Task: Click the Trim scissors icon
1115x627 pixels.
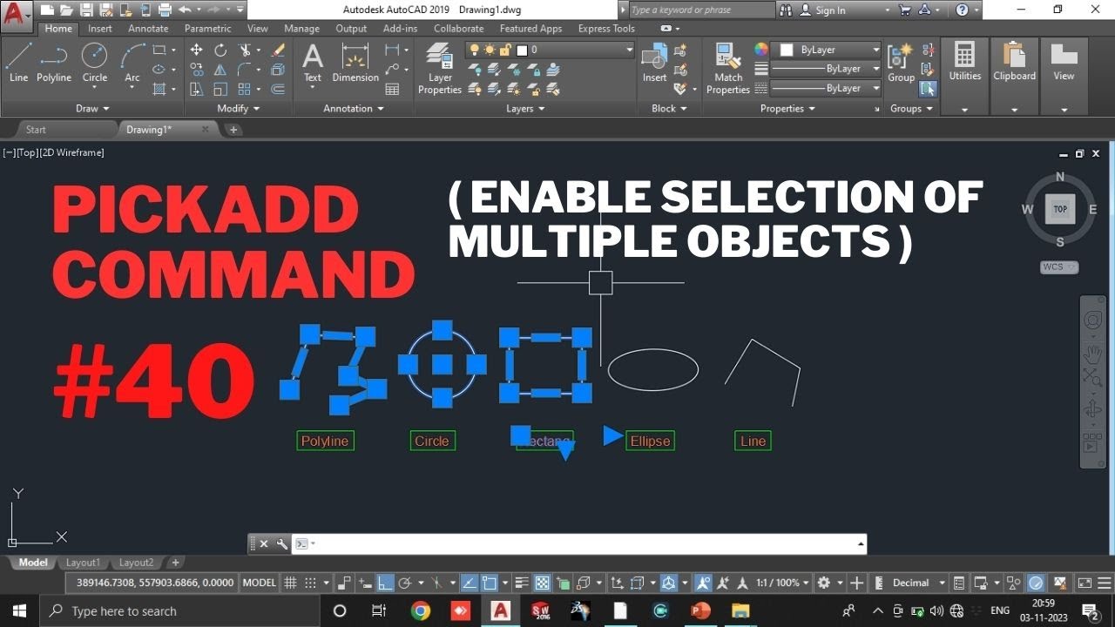Action: (246, 51)
